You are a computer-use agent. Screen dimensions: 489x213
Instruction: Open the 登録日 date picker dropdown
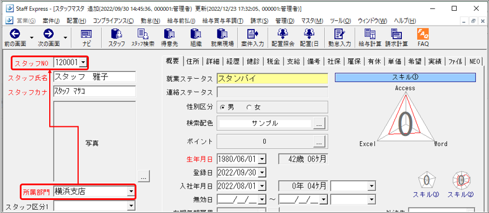click(263, 172)
